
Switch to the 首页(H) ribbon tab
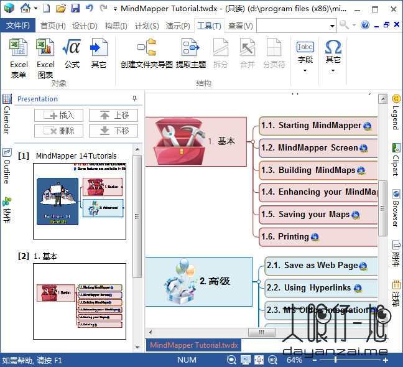tap(53, 26)
